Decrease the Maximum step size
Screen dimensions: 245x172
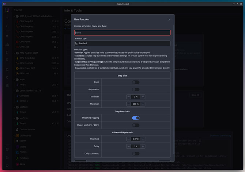coord(128,104)
